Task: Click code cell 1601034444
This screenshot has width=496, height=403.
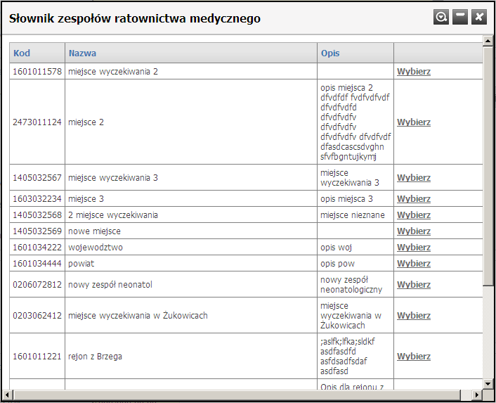Action: coord(37,263)
